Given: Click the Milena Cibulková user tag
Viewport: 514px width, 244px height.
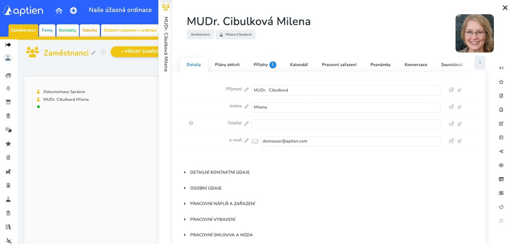Looking at the screenshot, I should (x=236, y=35).
